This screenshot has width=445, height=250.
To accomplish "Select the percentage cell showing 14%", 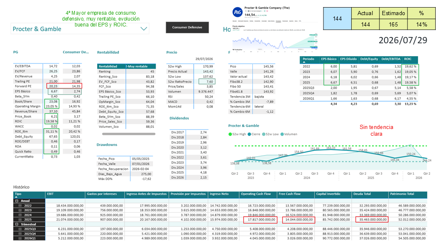I will (x=421, y=25).
